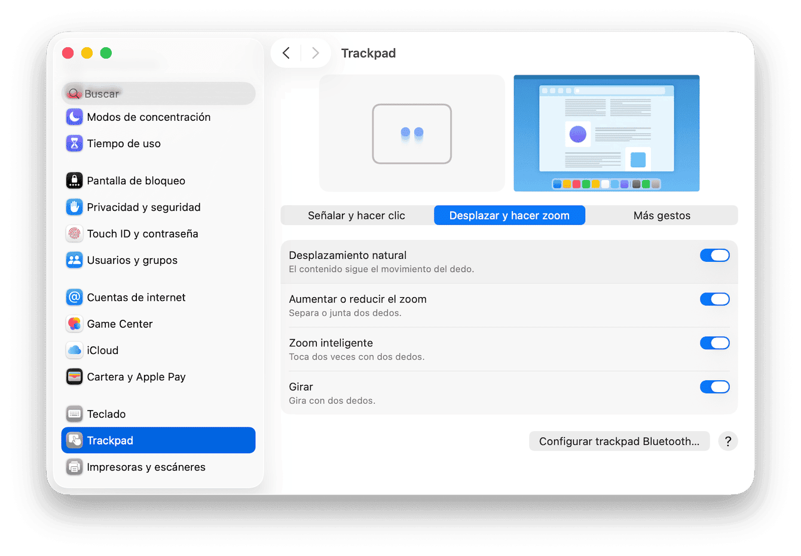Open Modos de concentración moon icon
The width and height of the screenshot is (801, 556).
point(74,117)
